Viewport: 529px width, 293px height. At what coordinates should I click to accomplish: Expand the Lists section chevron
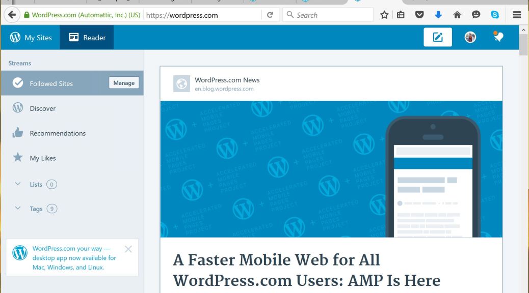[18, 184]
